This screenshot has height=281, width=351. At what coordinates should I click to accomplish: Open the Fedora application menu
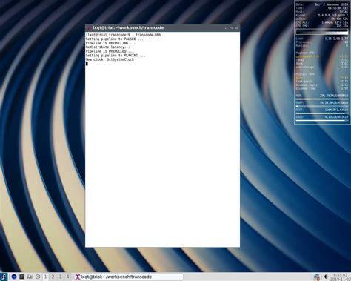(x=4, y=277)
